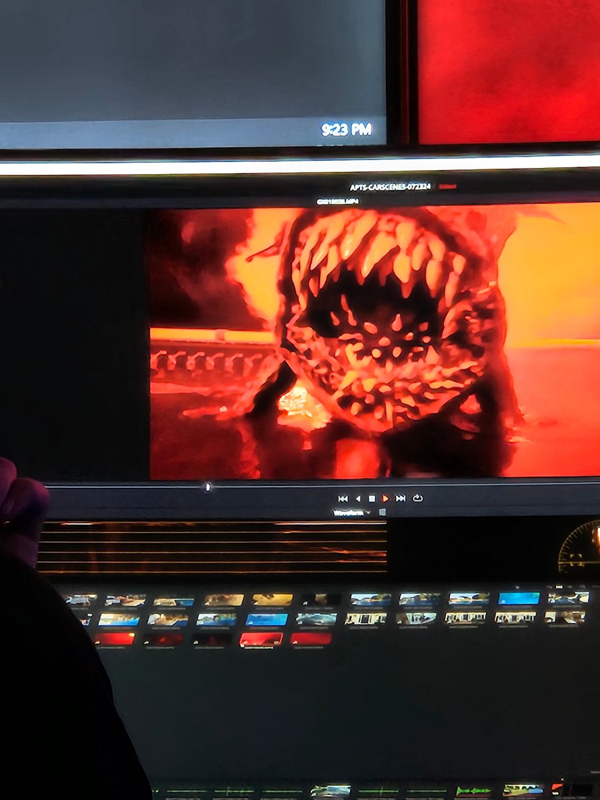Click the APTS-CARSCENES-072324 project title
600x800 pixels.
point(391,187)
